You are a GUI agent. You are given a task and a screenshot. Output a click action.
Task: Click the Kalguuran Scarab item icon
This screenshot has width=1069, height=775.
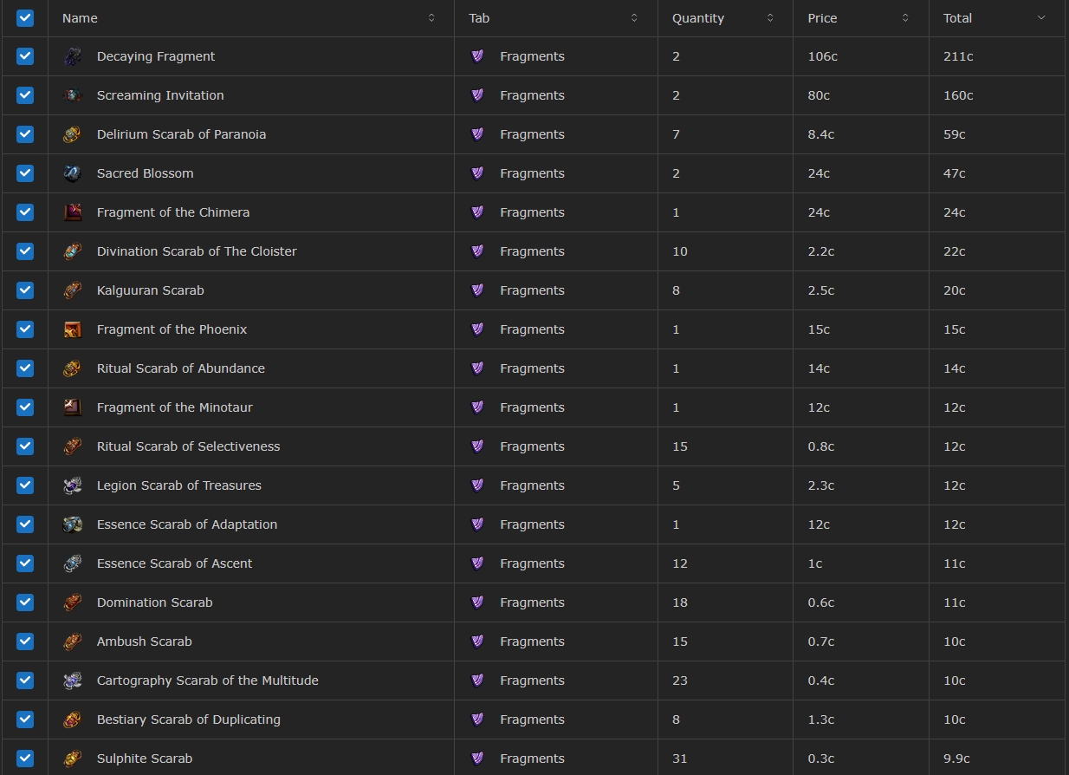73,290
